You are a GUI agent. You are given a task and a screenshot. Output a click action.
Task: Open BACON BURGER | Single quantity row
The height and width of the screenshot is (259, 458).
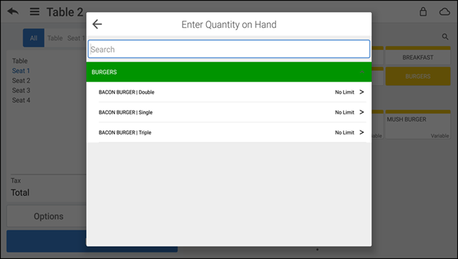click(229, 112)
